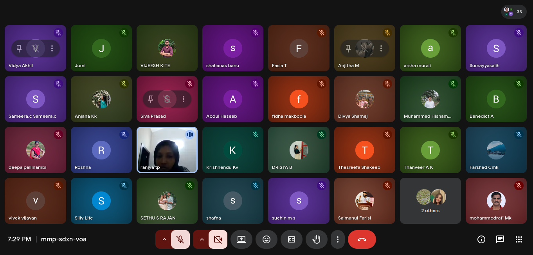Open the chat panel icon
The height and width of the screenshot is (255, 533).
point(500,239)
